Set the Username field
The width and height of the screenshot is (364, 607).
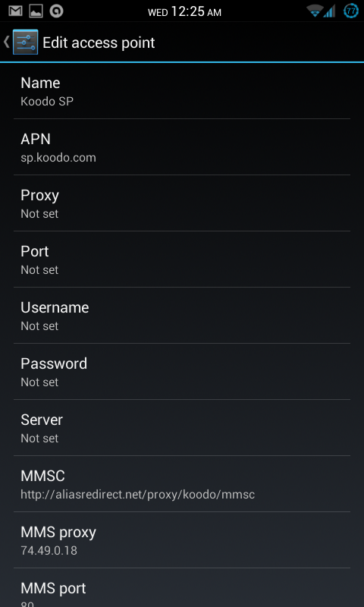tap(182, 316)
